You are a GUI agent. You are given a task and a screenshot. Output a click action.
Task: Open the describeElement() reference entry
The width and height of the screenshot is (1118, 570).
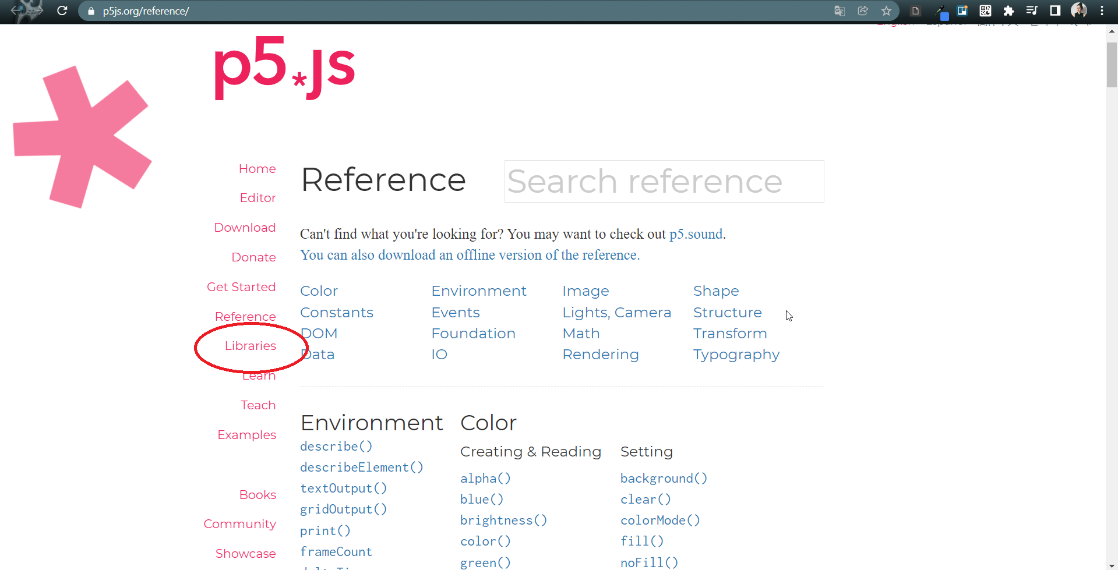pyautogui.click(x=362, y=468)
